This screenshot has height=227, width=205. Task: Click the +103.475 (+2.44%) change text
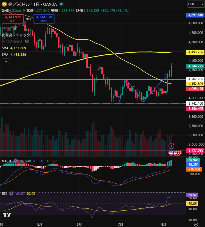(x=115, y=11)
